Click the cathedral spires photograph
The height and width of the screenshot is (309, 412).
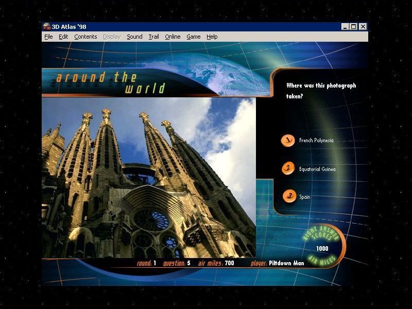tap(149, 178)
